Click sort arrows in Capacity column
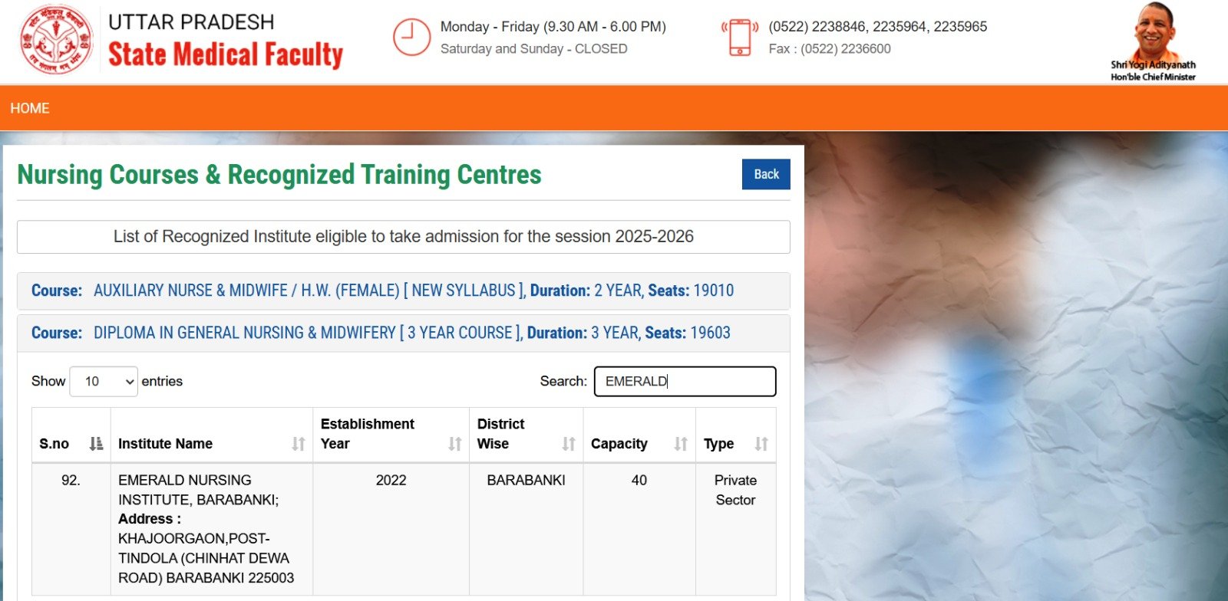 coord(681,444)
